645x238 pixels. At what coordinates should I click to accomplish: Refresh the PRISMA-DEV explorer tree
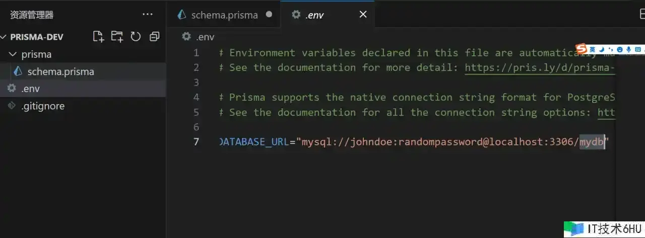[136, 36]
